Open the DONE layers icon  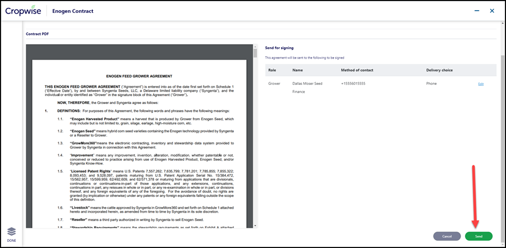pyautogui.click(x=11, y=231)
